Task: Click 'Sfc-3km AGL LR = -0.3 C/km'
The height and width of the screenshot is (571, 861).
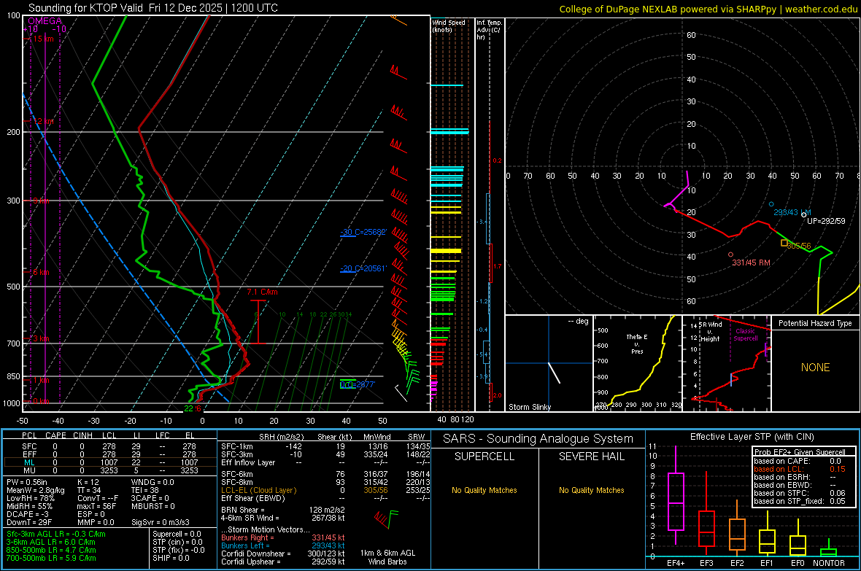Action: tap(56, 534)
